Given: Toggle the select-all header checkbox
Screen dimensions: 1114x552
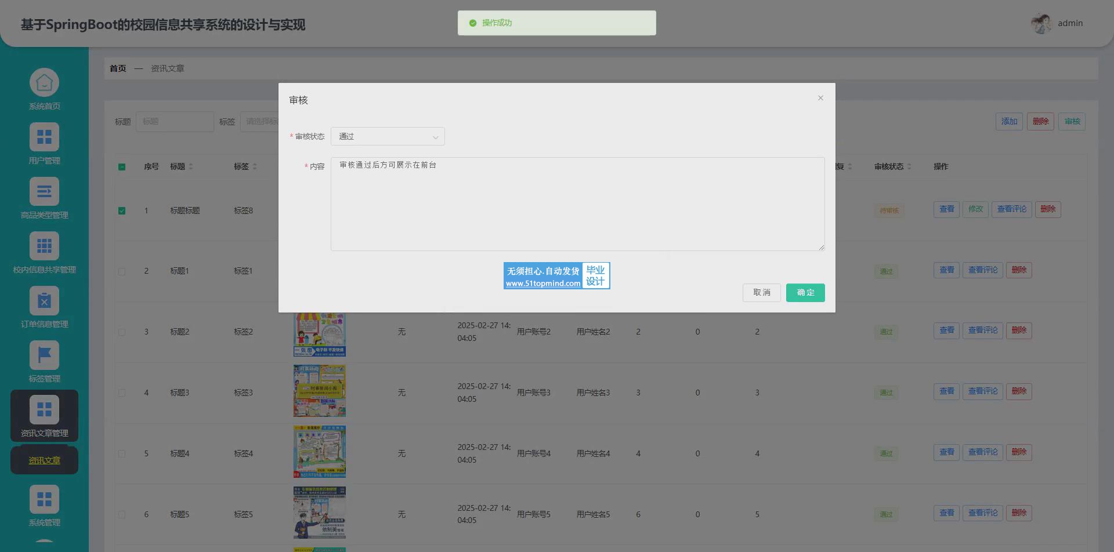Looking at the screenshot, I should (122, 167).
